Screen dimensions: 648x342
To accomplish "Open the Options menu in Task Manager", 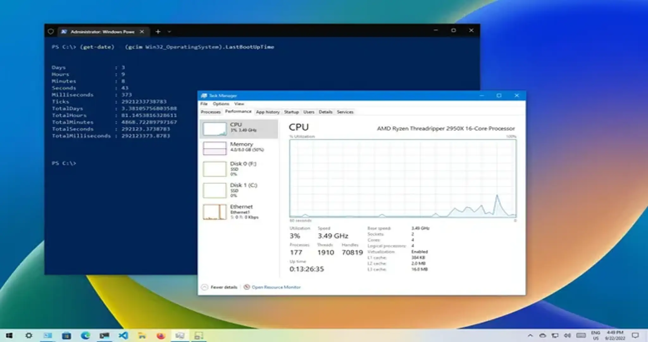I will [x=221, y=104].
